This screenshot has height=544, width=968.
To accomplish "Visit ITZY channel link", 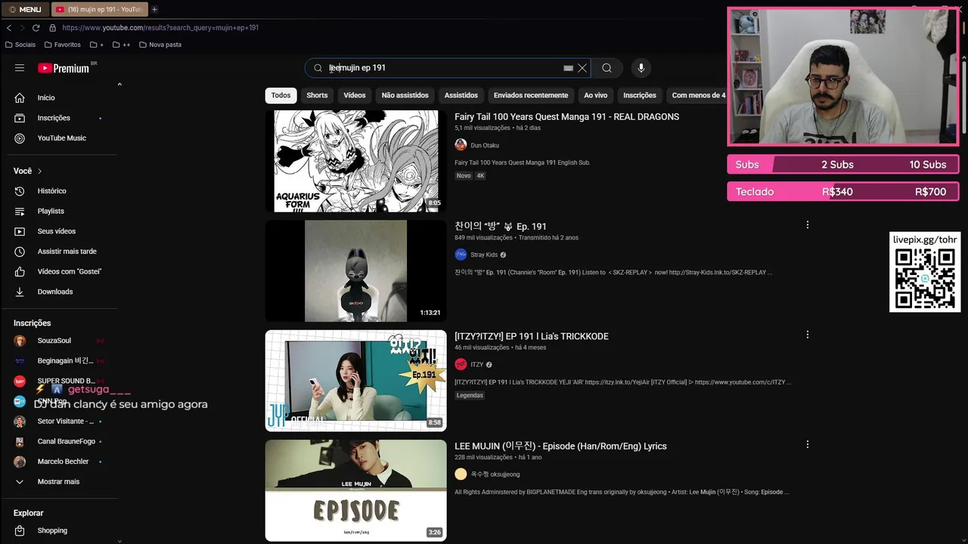I will point(476,364).
